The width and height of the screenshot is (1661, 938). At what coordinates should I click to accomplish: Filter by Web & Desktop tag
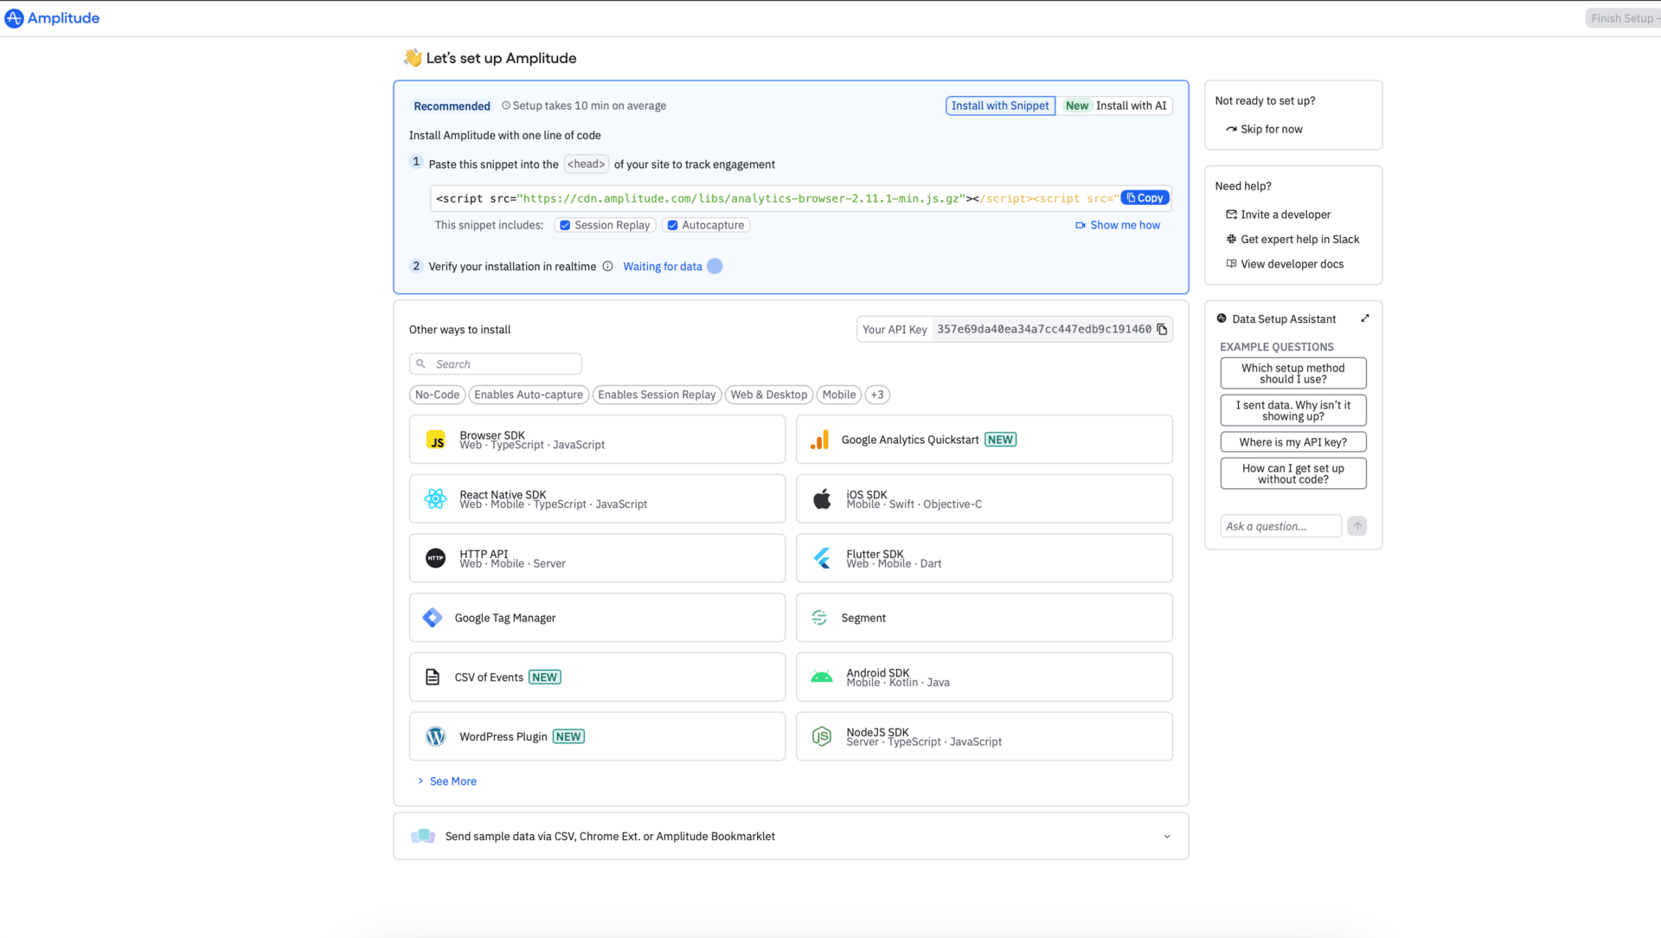pos(769,395)
